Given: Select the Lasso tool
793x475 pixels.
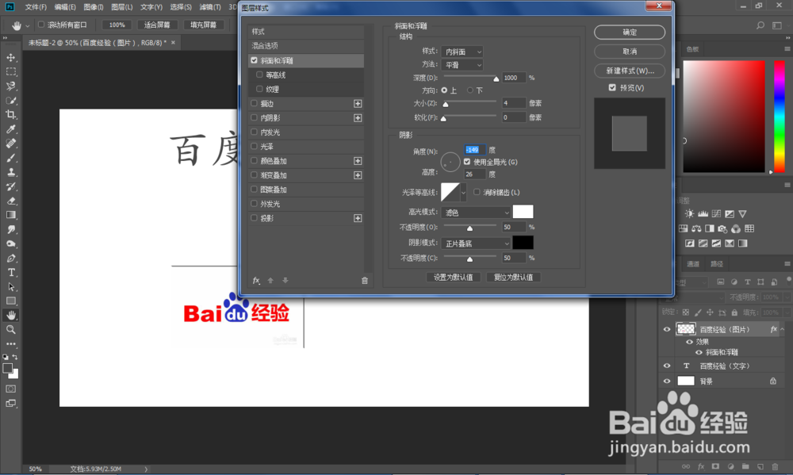Looking at the screenshot, I should click(x=10, y=86).
